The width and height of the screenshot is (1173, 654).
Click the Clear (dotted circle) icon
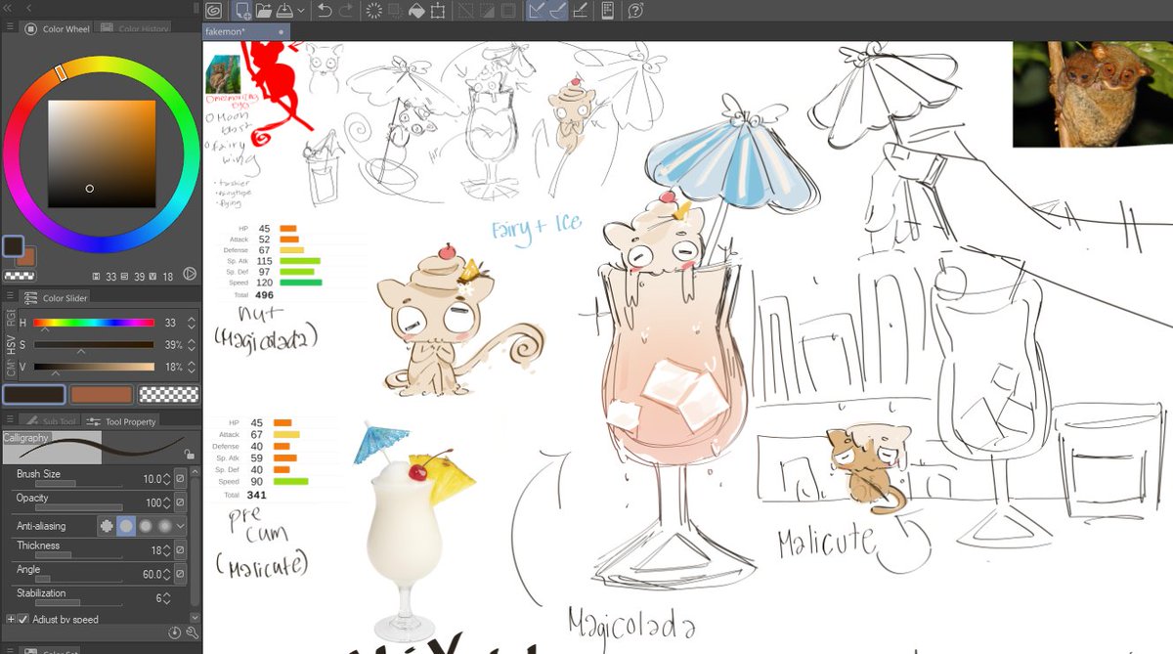pos(373,11)
